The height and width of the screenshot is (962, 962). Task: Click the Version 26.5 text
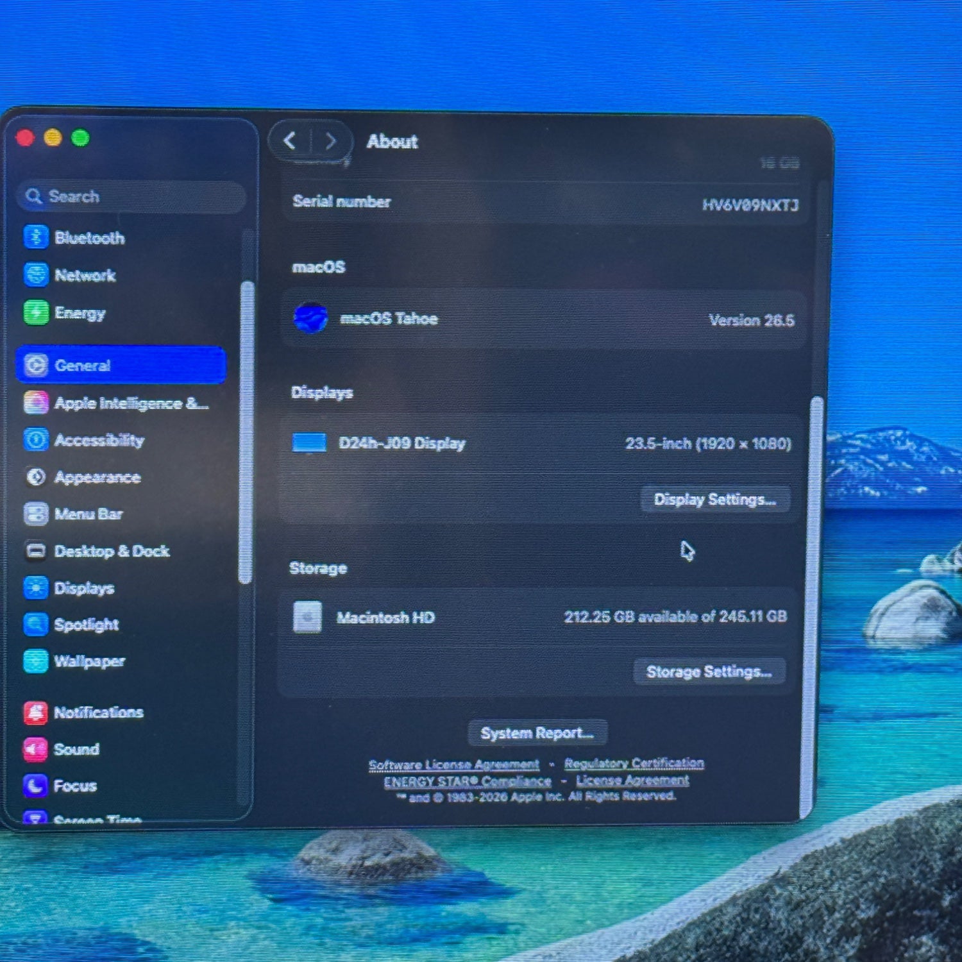752,320
